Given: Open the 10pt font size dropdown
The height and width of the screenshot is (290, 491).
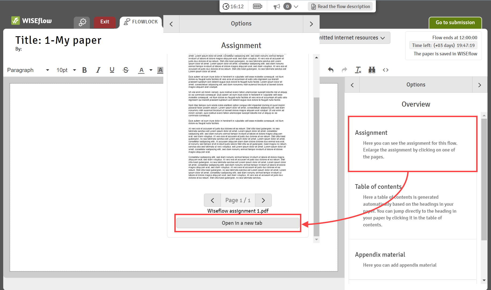Looking at the screenshot, I should tap(66, 70).
